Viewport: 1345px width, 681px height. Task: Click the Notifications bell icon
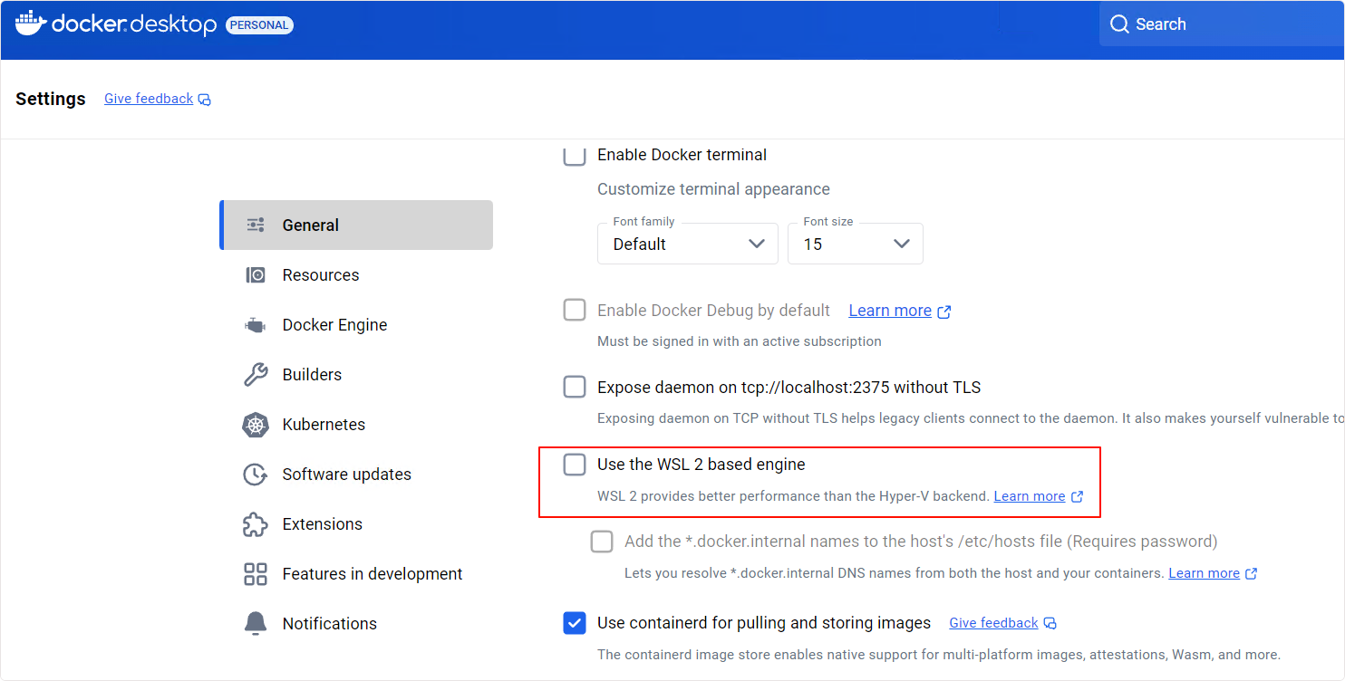[256, 624]
